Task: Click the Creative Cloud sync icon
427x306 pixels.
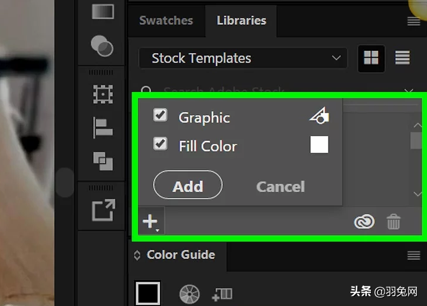Action: pos(364,222)
